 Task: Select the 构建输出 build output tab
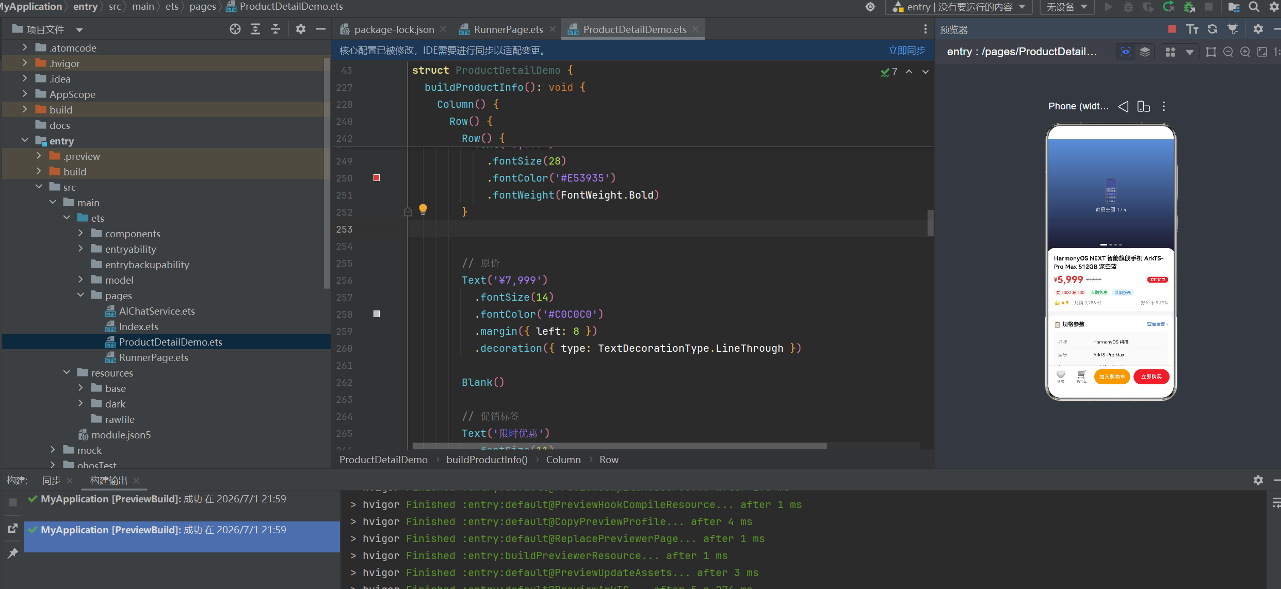(108, 480)
